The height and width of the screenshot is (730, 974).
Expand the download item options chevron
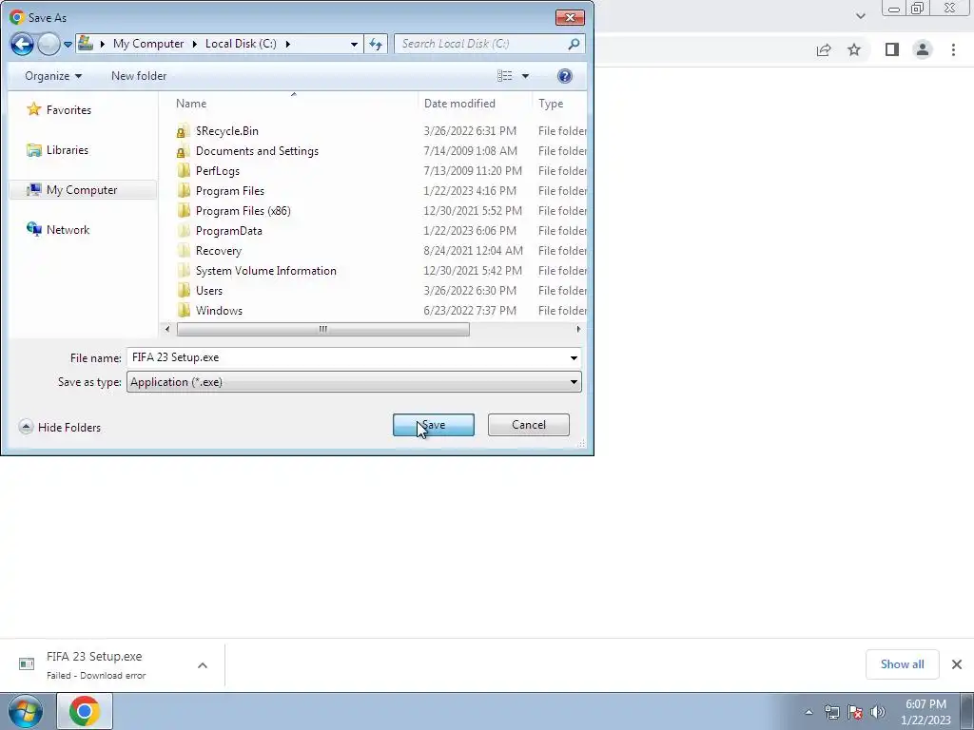tap(203, 665)
